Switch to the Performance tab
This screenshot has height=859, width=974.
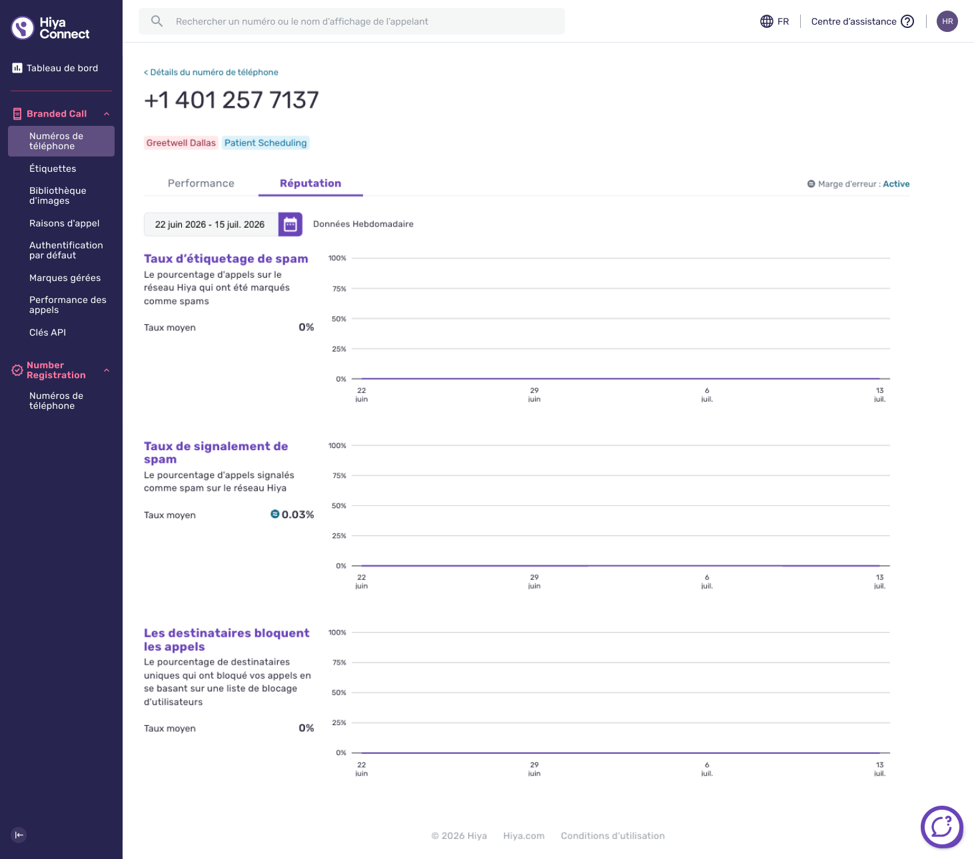tap(201, 183)
